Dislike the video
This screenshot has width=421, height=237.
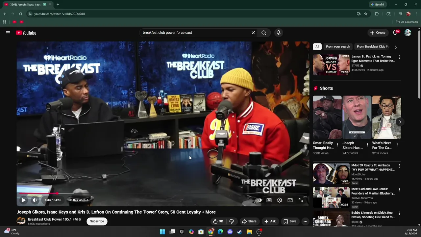pyautogui.click(x=232, y=221)
